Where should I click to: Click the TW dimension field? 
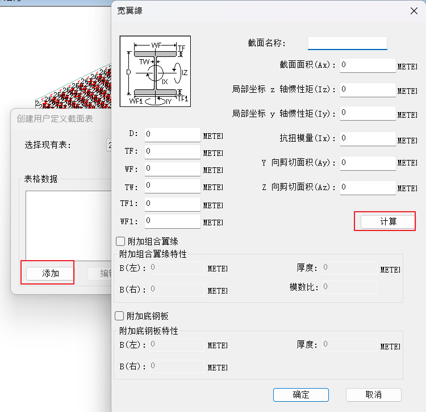[x=173, y=186]
